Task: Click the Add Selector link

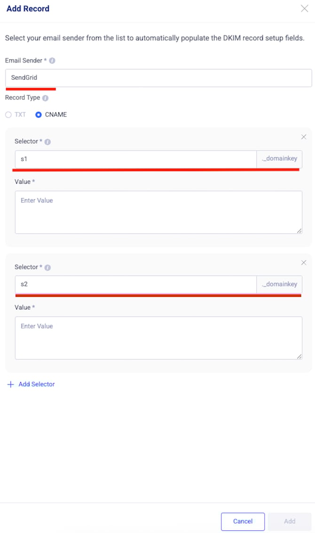Action: (x=36, y=384)
